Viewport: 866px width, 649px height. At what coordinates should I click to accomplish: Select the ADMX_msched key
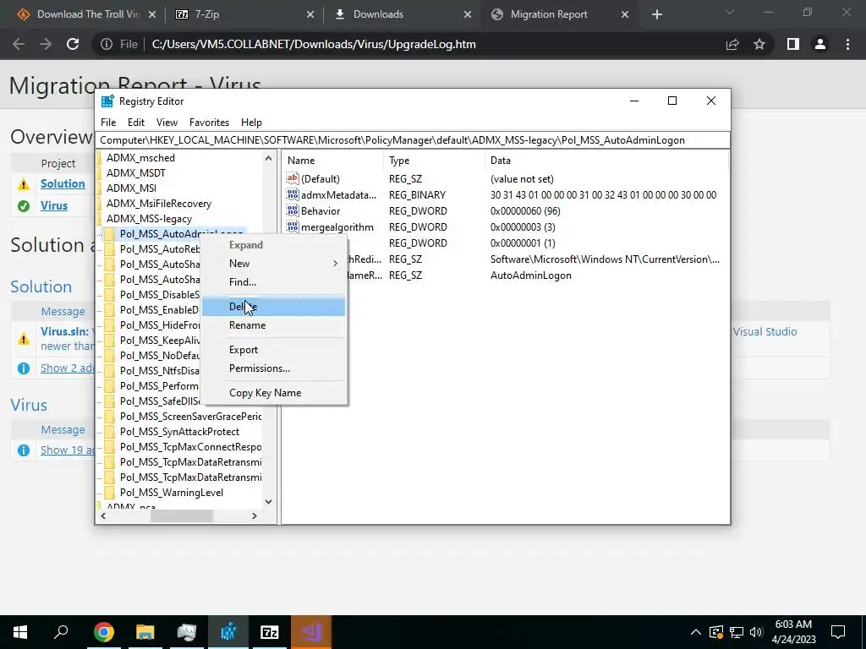[x=140, y=158]
